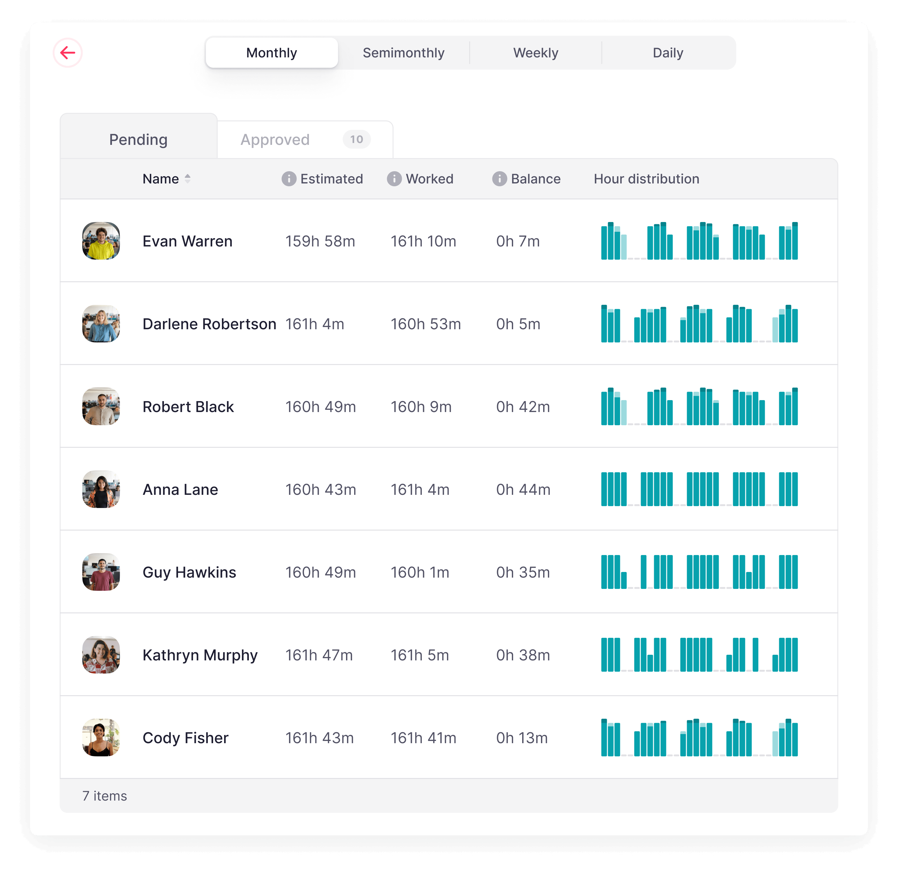Open the Approved tab
This screenshot has width=908, height=873.
275,140
